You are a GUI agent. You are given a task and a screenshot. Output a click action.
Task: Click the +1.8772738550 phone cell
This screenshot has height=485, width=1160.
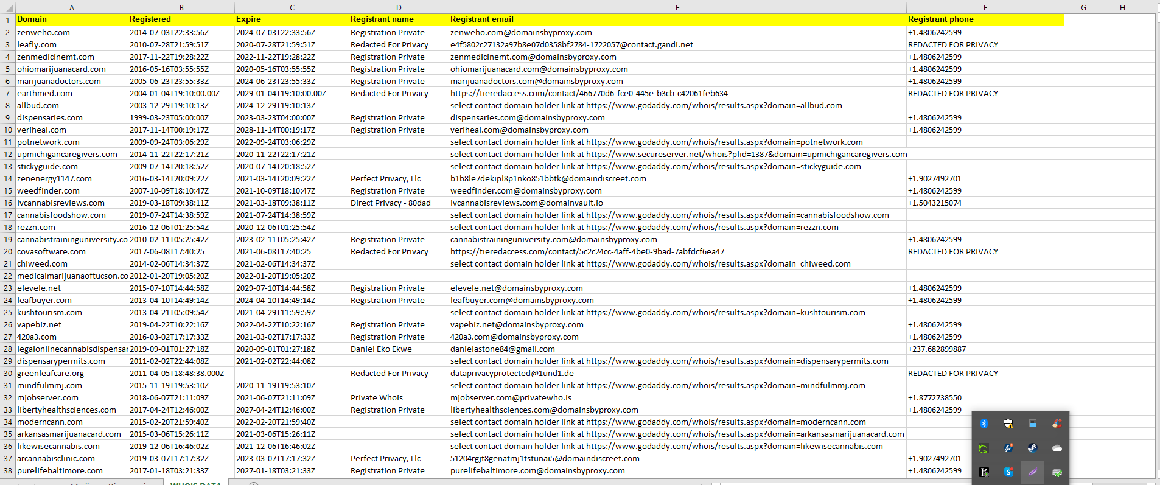tap(985, 397)
